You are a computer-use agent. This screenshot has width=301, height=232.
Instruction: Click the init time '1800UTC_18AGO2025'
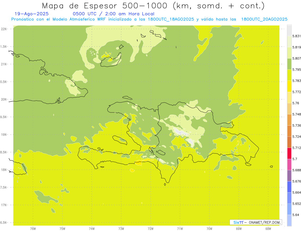[171, 19]
